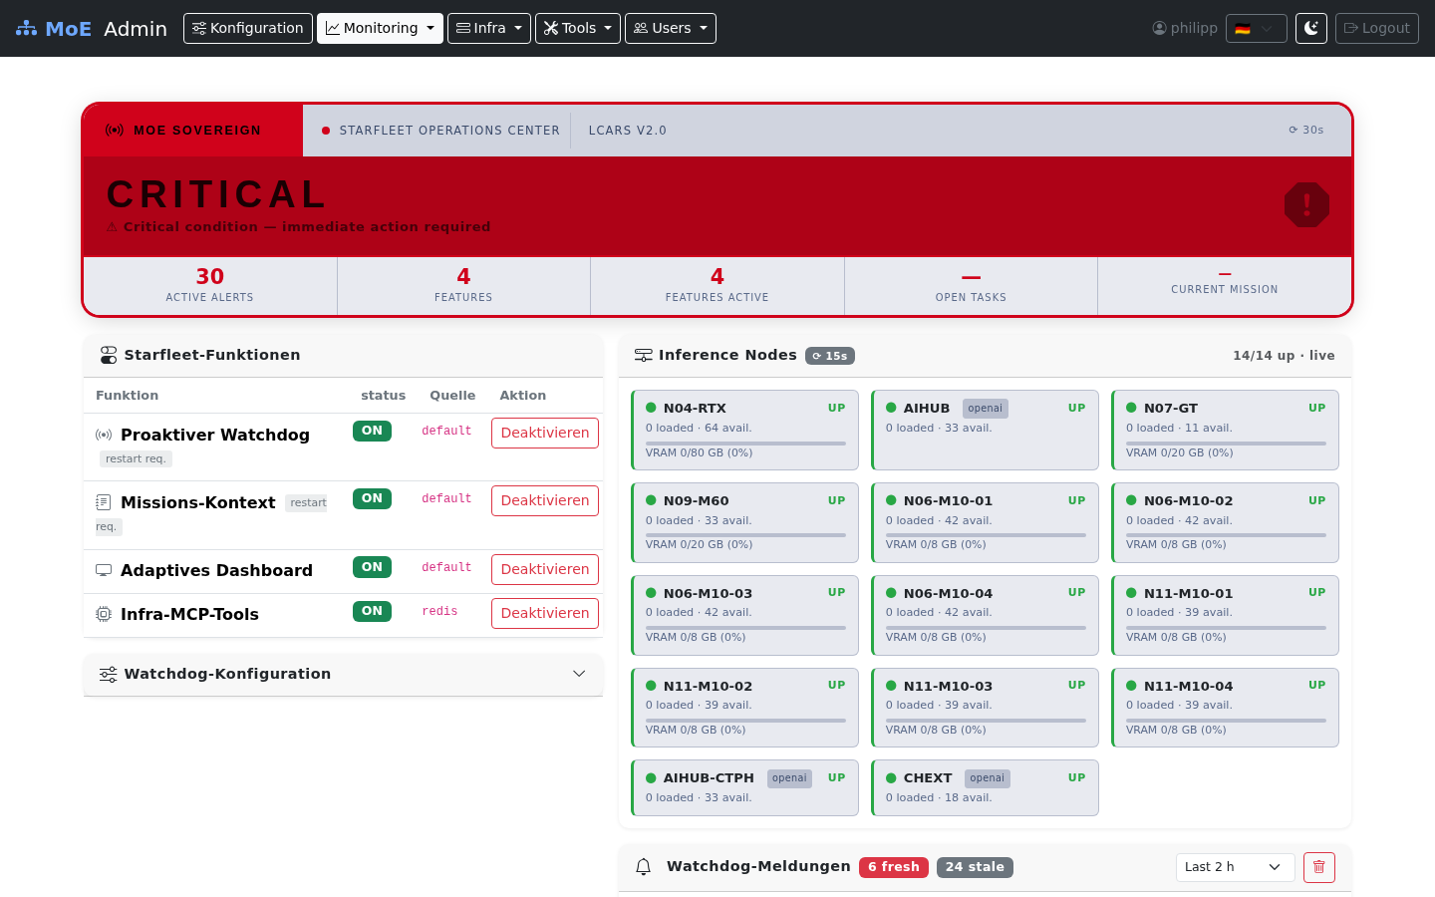Click the Proaktiver Watchdog broadcast icon
Viewport: 1435px width, 897px height.
104,435
